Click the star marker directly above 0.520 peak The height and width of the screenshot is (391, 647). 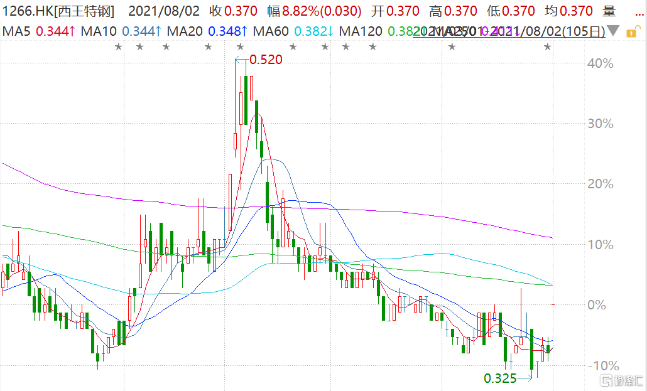(240, 47)
